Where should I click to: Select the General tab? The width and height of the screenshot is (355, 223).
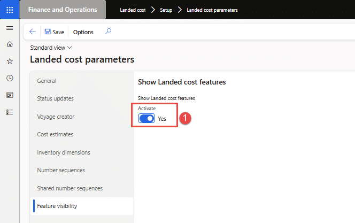(47, 81)
